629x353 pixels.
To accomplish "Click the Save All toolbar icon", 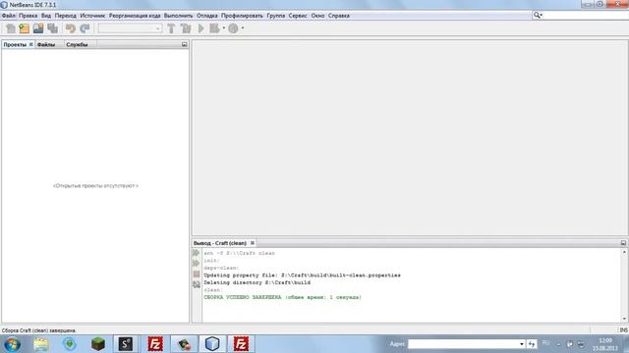I will [52, 28].
